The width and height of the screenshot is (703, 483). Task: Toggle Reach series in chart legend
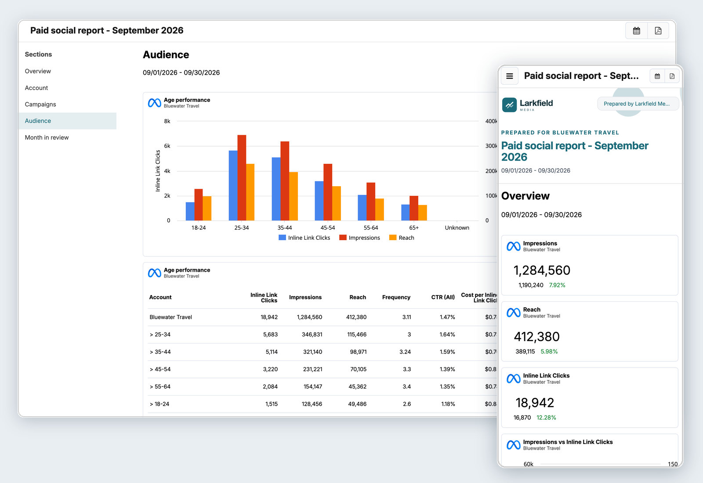[x=402, y=238]
